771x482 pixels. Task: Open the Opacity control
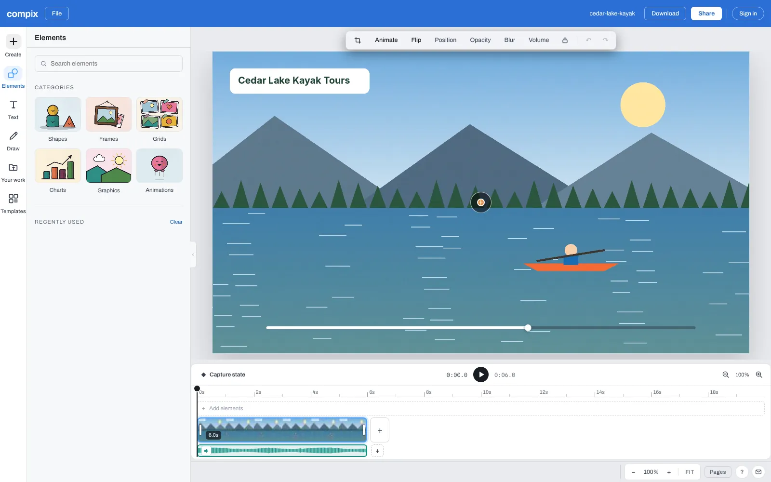480,40
